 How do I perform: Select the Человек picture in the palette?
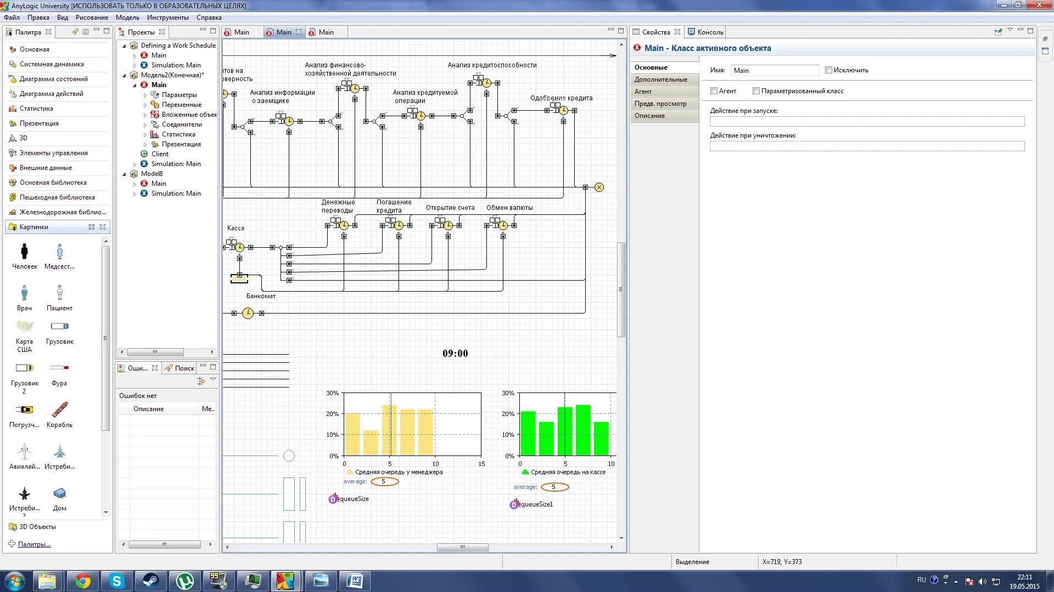24,252
